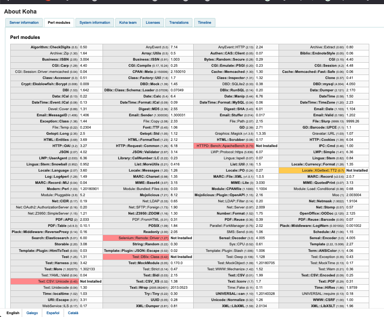Go to the Translations tab

click(x=179, y=23)
